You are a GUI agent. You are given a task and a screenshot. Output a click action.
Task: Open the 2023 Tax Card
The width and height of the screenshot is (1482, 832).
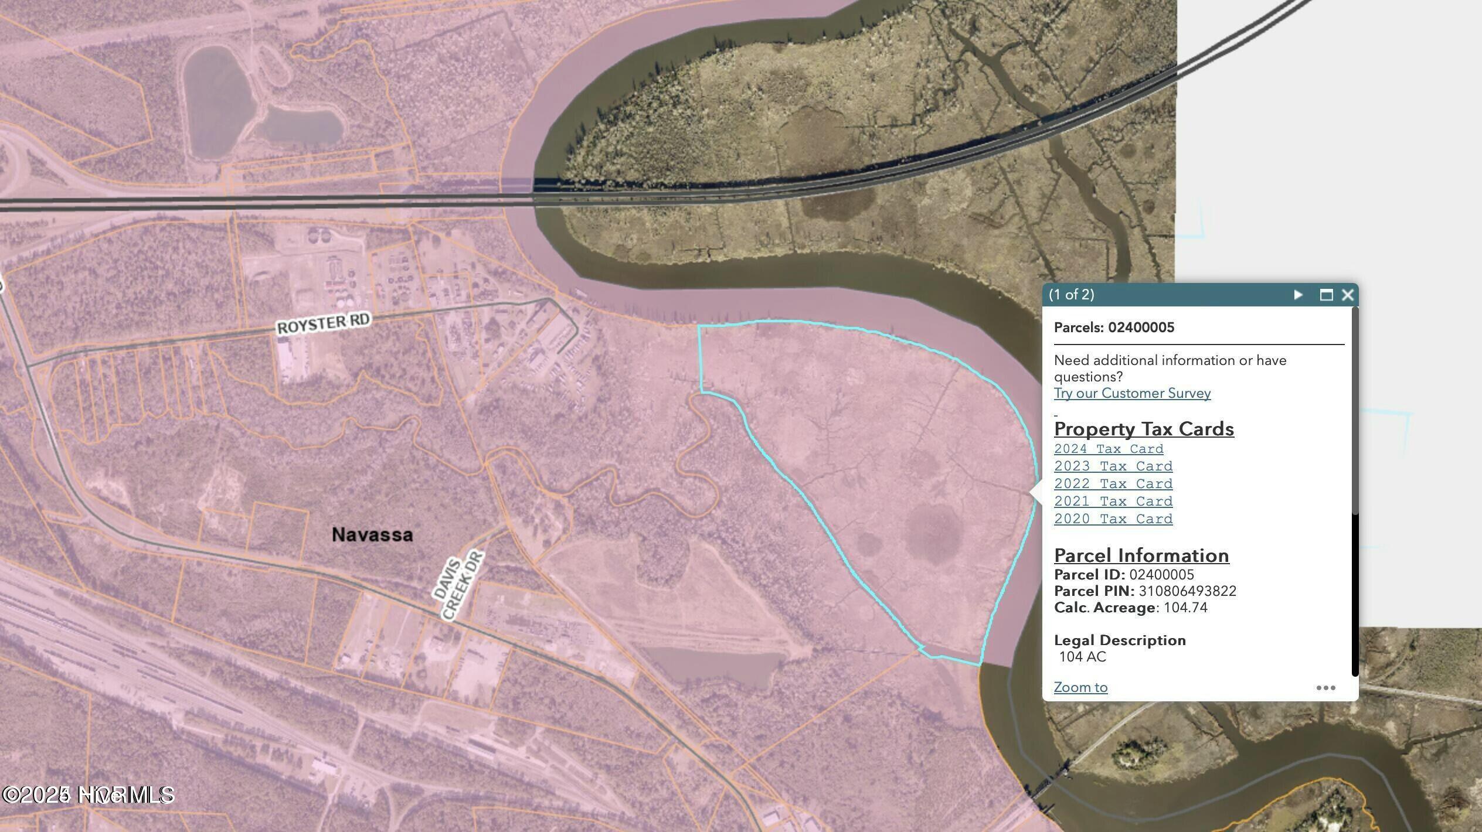pos(1113,466)
